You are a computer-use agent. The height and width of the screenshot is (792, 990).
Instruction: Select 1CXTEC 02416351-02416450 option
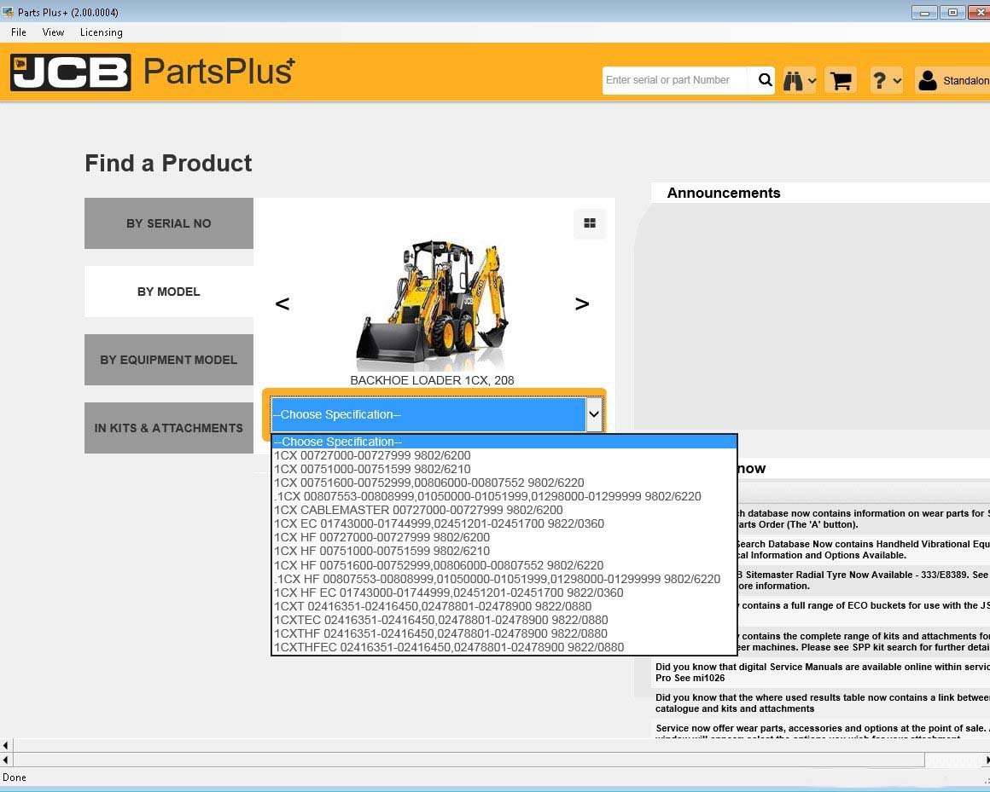click(x=504, y=620)
